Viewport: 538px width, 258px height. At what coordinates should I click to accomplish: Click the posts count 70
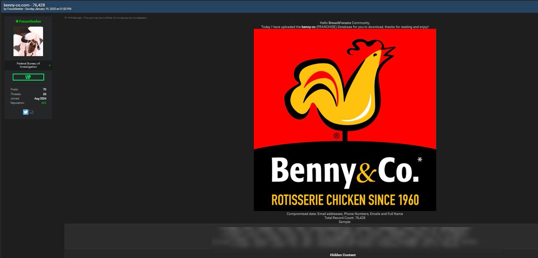[44, 90]
